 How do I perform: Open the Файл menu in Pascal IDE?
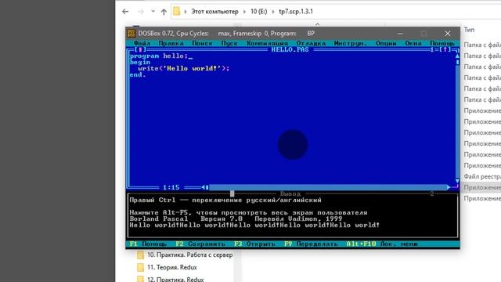[x=142, y=43]
